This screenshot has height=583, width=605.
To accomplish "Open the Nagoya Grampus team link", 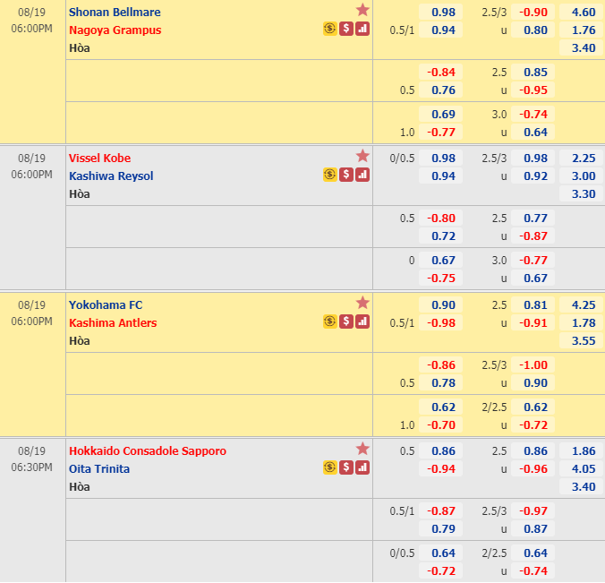I will (115, 30).
